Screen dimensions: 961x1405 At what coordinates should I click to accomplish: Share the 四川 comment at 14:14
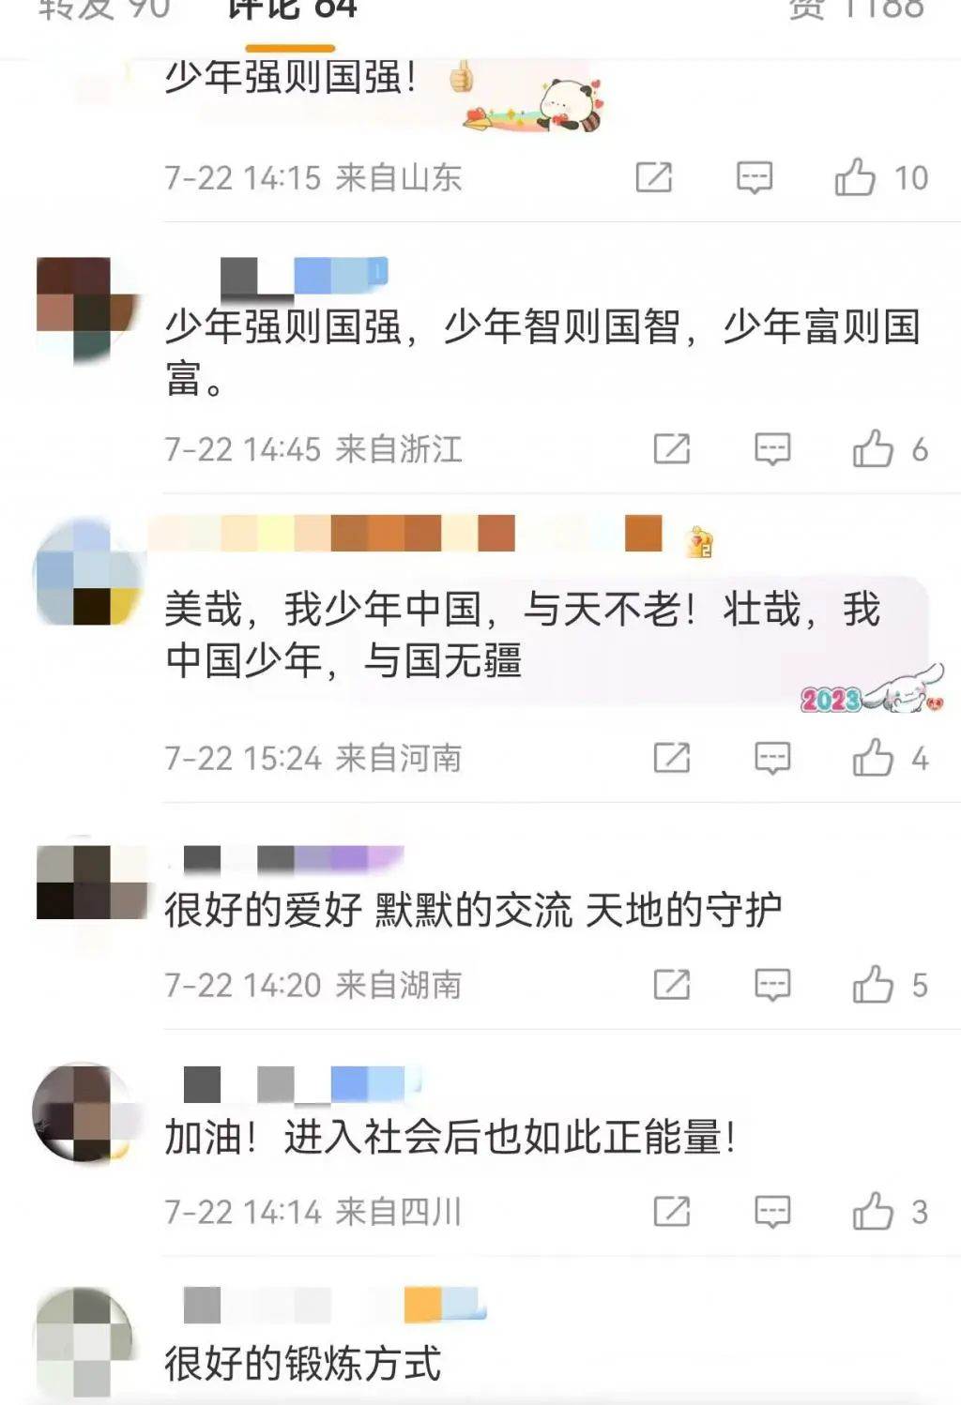click(672, 1212)
